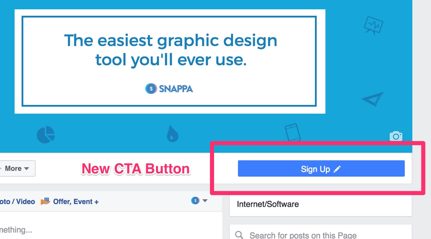Expand the post-as identity dropdown arrow

[x=205, y=201]
